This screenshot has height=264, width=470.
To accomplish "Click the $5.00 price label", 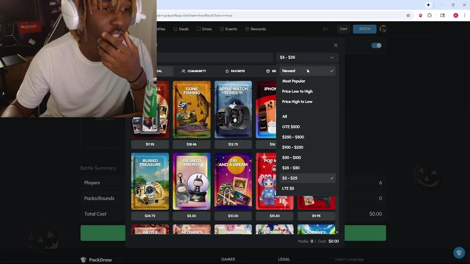I will 192,216.
